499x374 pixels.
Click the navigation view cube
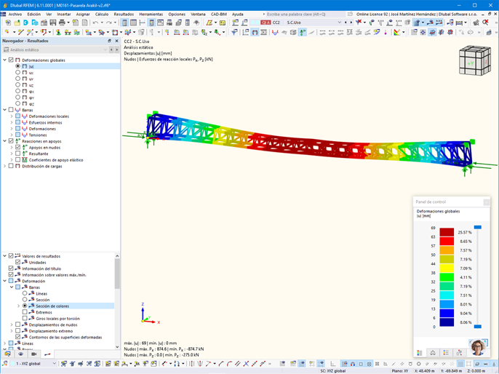[474, 60]
